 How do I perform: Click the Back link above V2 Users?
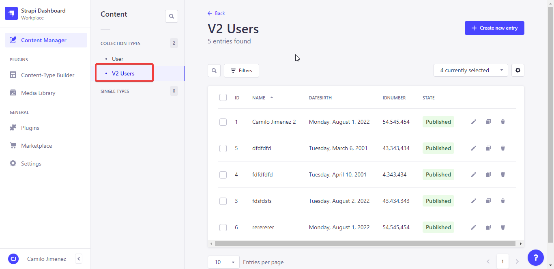click(x=216, y=13)
